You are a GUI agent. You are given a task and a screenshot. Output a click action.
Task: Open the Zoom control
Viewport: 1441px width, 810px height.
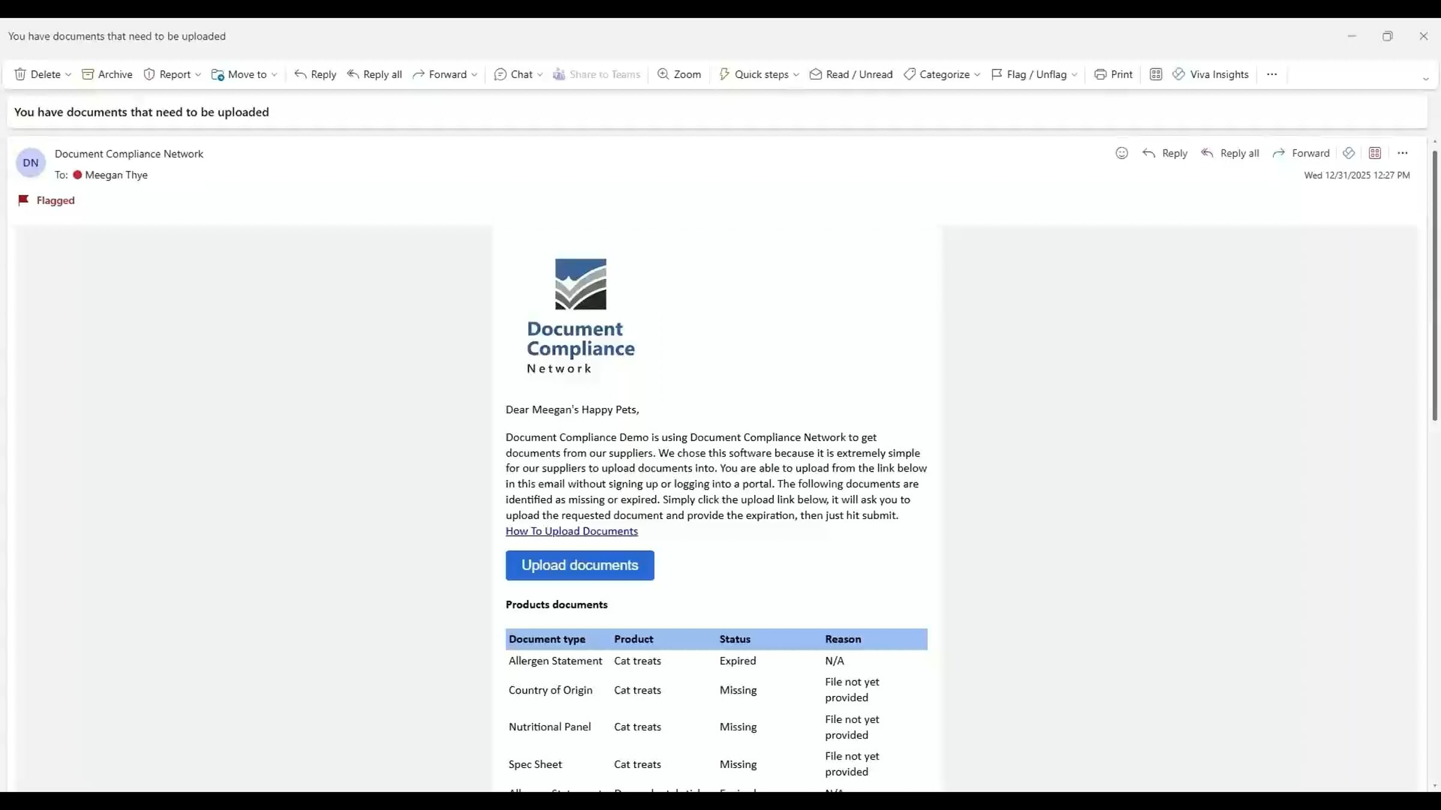(679, 74)
